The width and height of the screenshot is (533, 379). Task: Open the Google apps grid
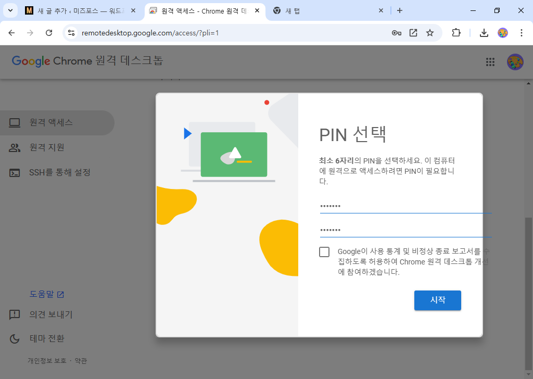[x=490, y=62]
